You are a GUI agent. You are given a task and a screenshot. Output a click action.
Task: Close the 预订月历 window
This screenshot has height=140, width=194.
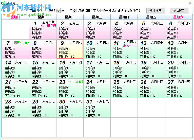[190, 3]
